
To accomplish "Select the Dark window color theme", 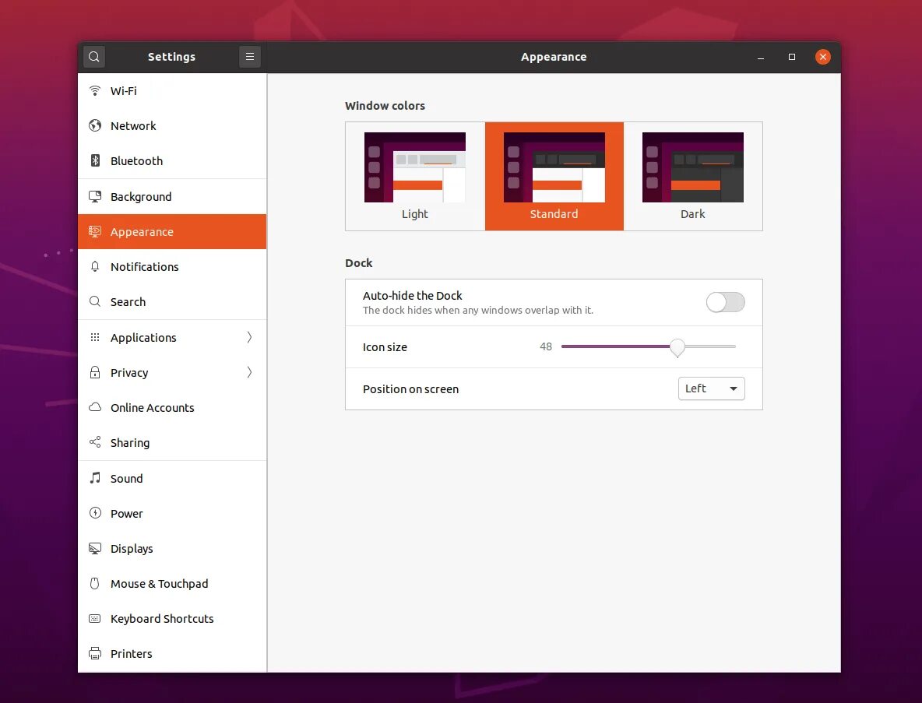I will point(693,177).
